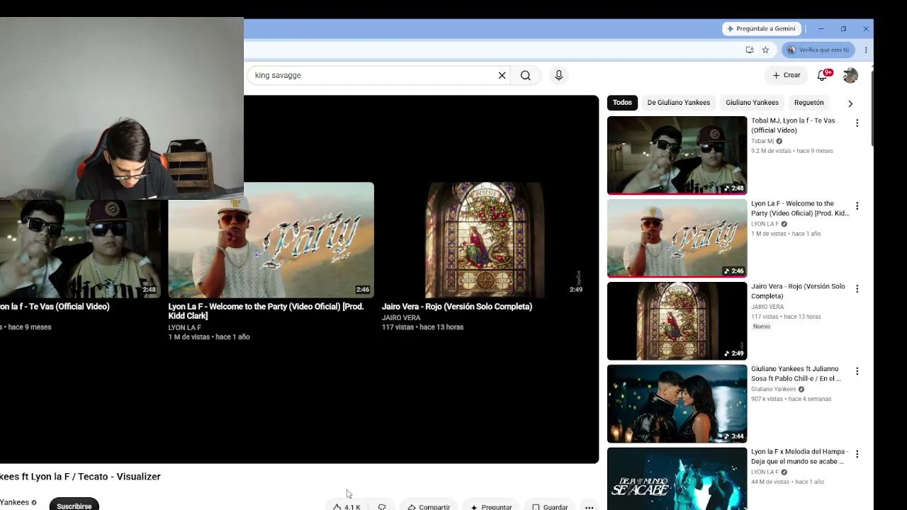Start voice search with the microphone

tap(559, 75)
